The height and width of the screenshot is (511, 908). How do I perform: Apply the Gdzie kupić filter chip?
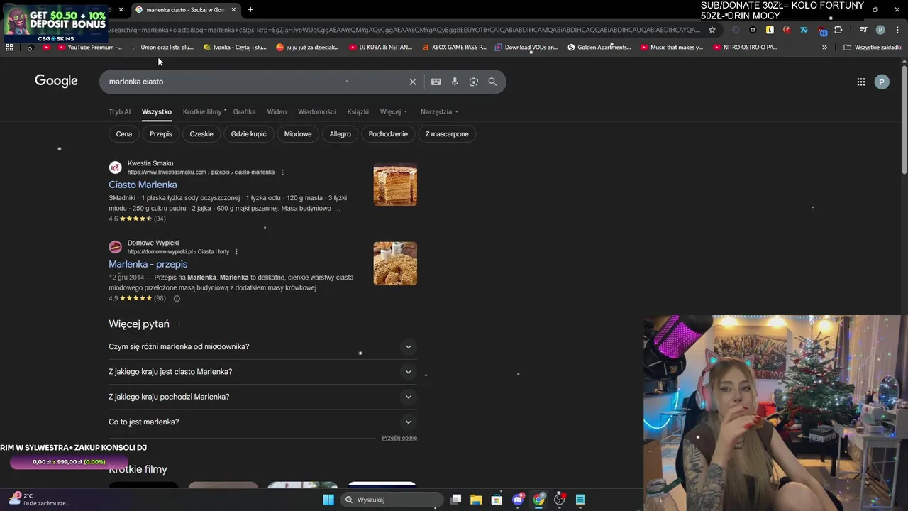tap(249, 134)
